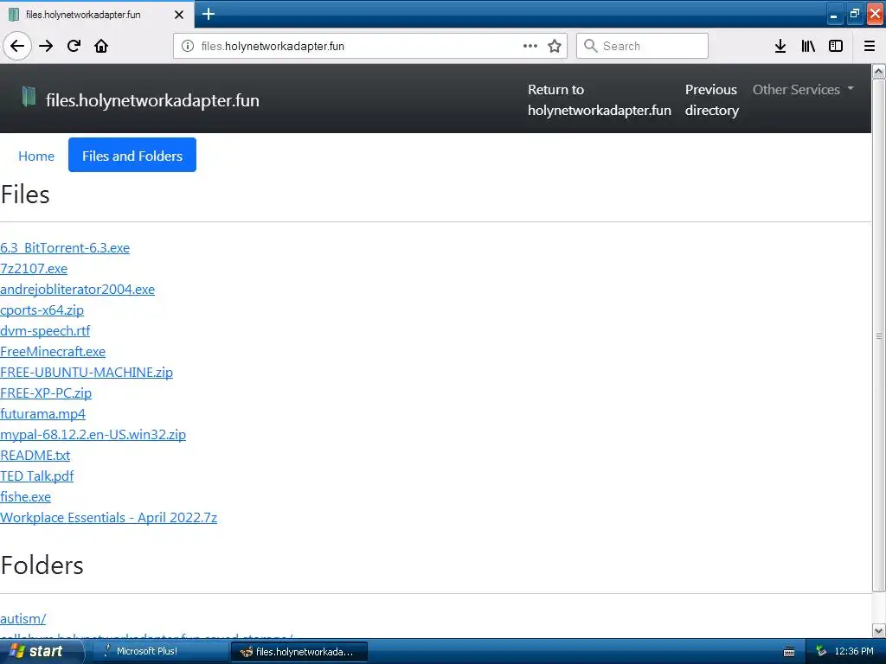Select the Files and Folders tab

pos(132,156)
